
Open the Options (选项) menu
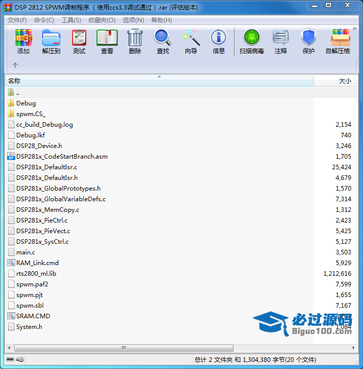tap(133, 20)
